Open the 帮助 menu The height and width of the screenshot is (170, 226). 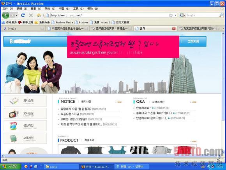pyautogui.click(x=92, y=9)
